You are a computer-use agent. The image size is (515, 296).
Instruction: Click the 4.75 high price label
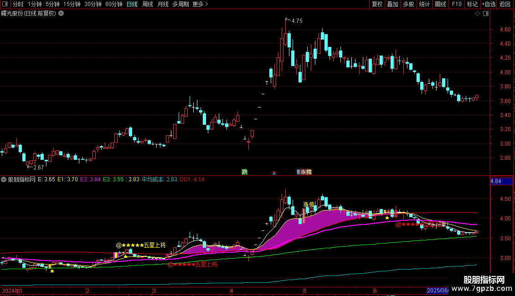click(x=297, y=20)
